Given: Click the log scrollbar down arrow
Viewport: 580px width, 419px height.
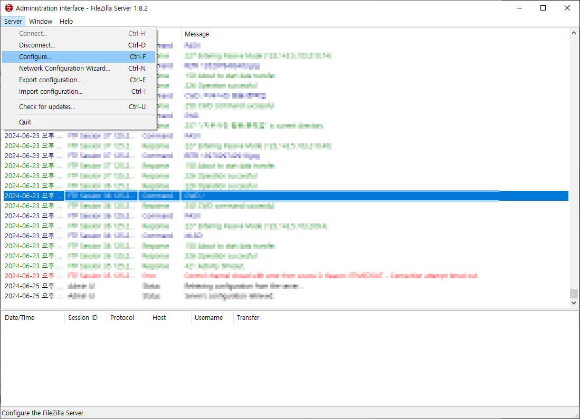Looking at the screenshot, I should coord(574,303).
